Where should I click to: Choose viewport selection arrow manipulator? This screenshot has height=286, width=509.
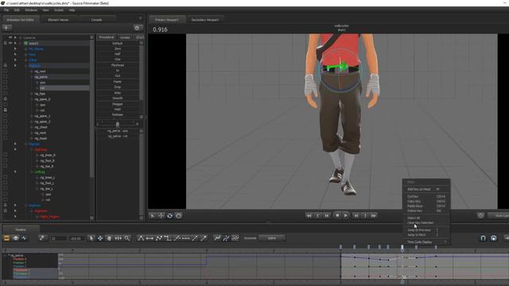pos(153,215)
